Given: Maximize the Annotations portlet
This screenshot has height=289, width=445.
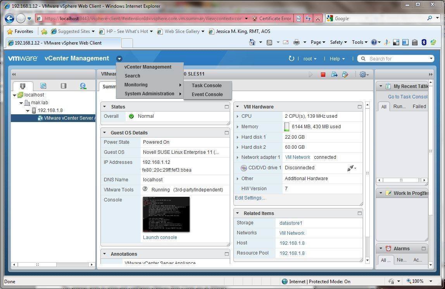Looking at the screenshot, I should point(226,254).
